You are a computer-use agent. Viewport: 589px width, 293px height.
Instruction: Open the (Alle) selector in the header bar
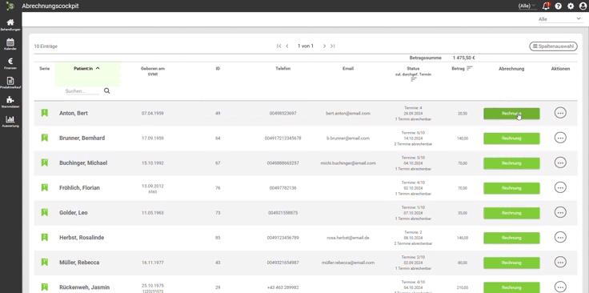click(527, 6)
